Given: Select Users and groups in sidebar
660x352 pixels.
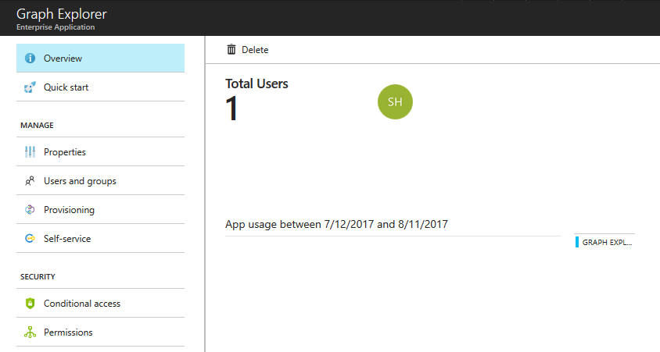Looking at the screenshot, I should (100, 180).
